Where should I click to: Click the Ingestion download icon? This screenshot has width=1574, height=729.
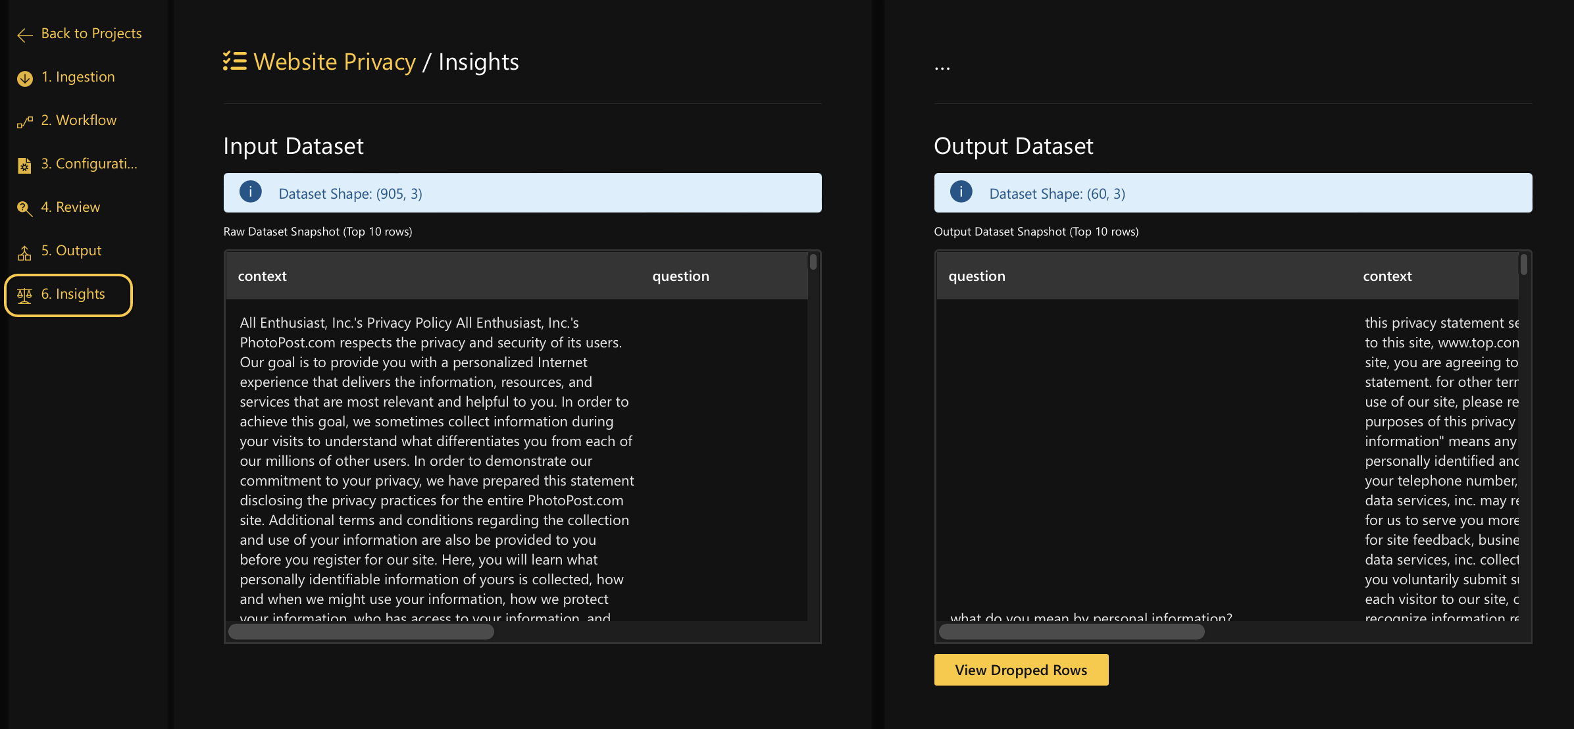[24, 78]
